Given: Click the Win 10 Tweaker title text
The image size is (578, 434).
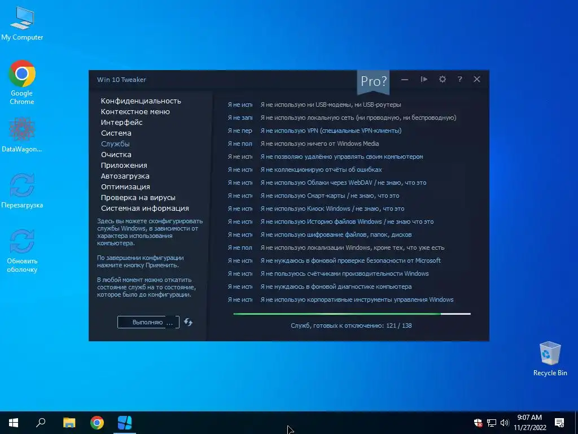Looking at the screenshot, I should [122, 80].
